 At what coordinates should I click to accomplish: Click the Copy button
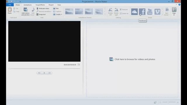point(16,11)
